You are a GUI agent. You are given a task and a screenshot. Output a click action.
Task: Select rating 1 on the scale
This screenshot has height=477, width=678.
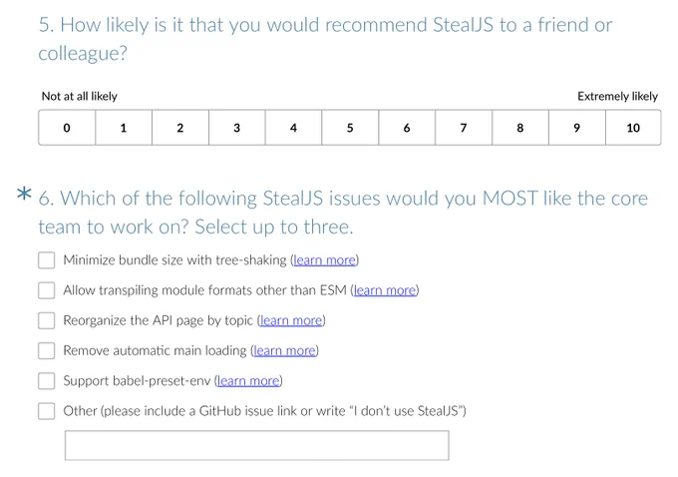pyautogui.click(x=124, y=128)
